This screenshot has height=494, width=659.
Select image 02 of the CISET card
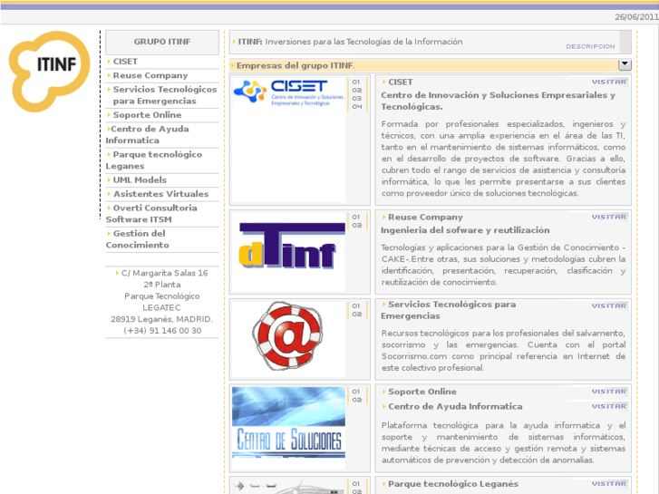tap(356, 90)
